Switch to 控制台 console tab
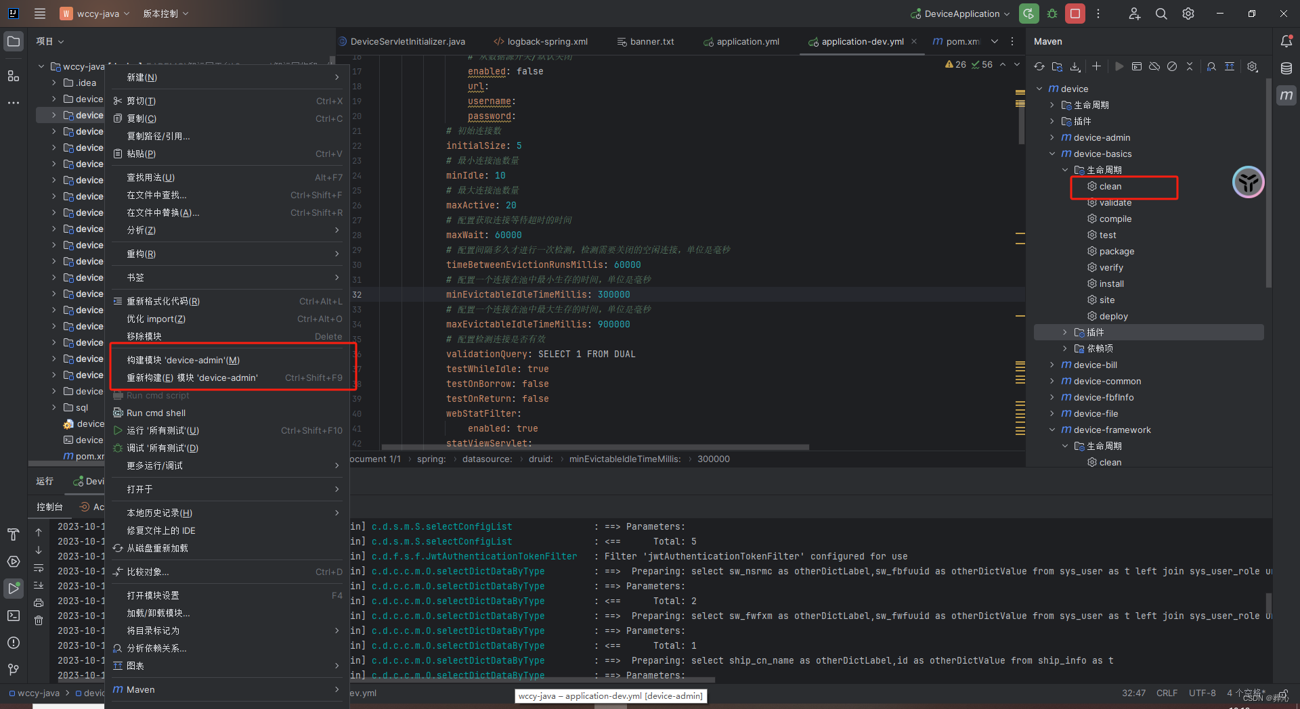 pos(49,507)
